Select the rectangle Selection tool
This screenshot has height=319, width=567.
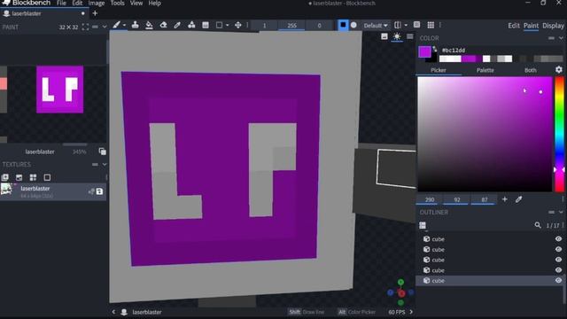219,25
